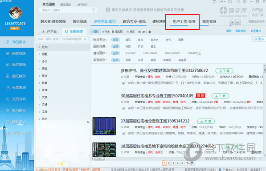Favorite the 18层高层住宅楼 drawing via 收藏 star
Image resolution: width=266 pixels, height=171 pixels.
click(x=125, y=152)
